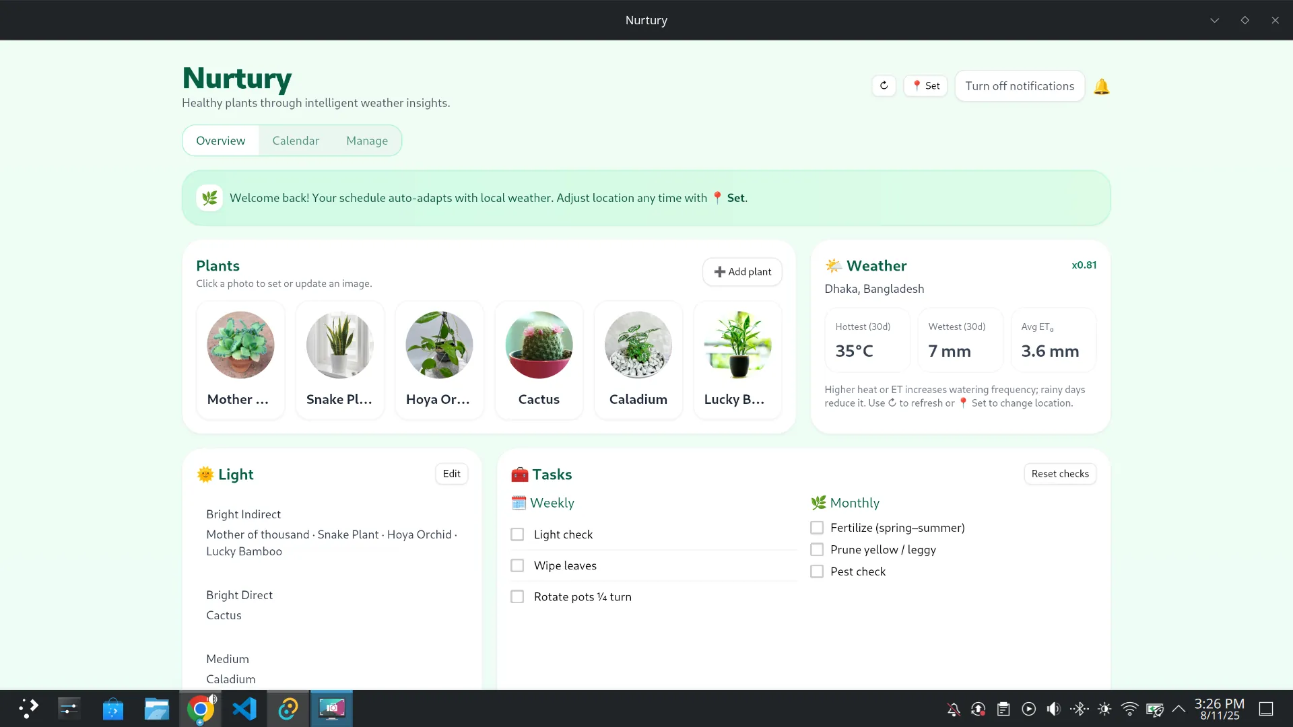Image resolution: width=1293 pixels, height=727 pixels.
Task: Check the Wipe leaves task
Action: coord(517,565)
